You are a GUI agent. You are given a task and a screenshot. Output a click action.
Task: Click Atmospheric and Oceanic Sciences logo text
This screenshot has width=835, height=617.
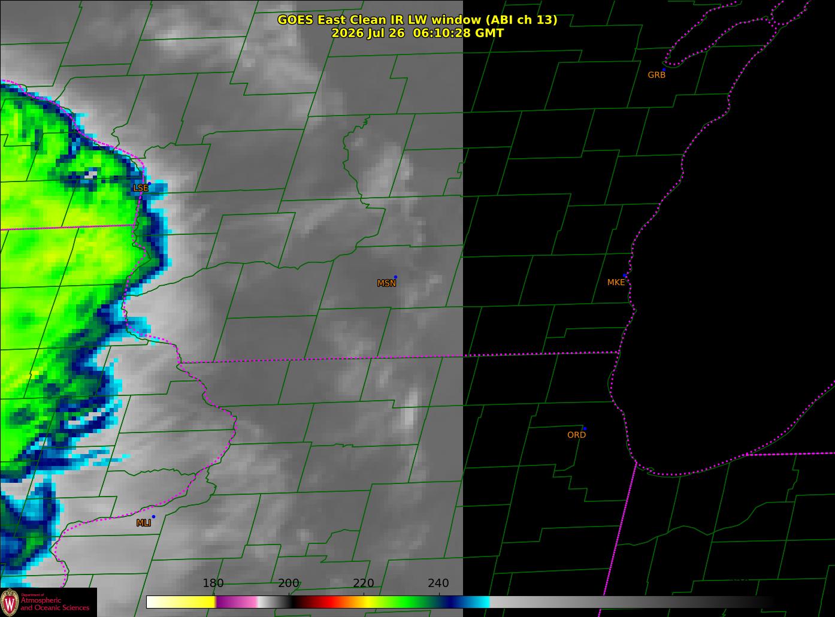[55, 604]
